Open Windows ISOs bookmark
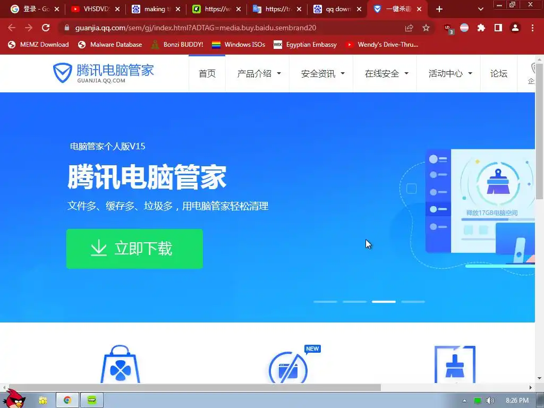The height and width of the screenshot is (408, 544). (x=239, y=45)
